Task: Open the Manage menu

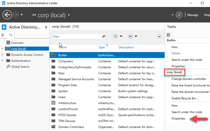Action: coord(193,15)
